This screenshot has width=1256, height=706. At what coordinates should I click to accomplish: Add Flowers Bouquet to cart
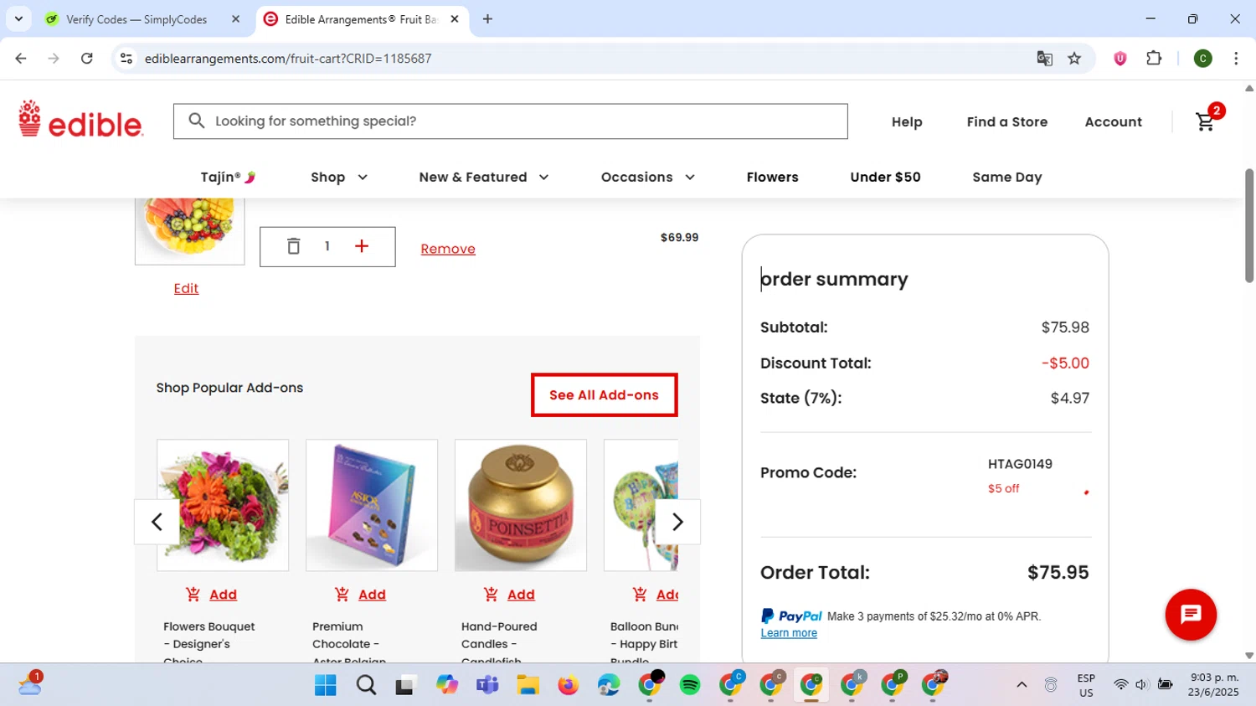coord(223,595)
